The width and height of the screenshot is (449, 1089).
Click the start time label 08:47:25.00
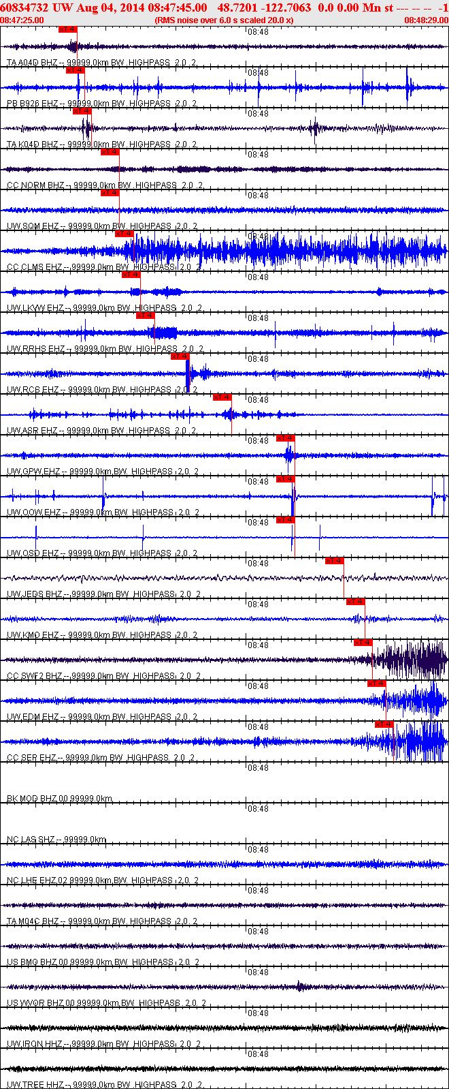(22, 20)
